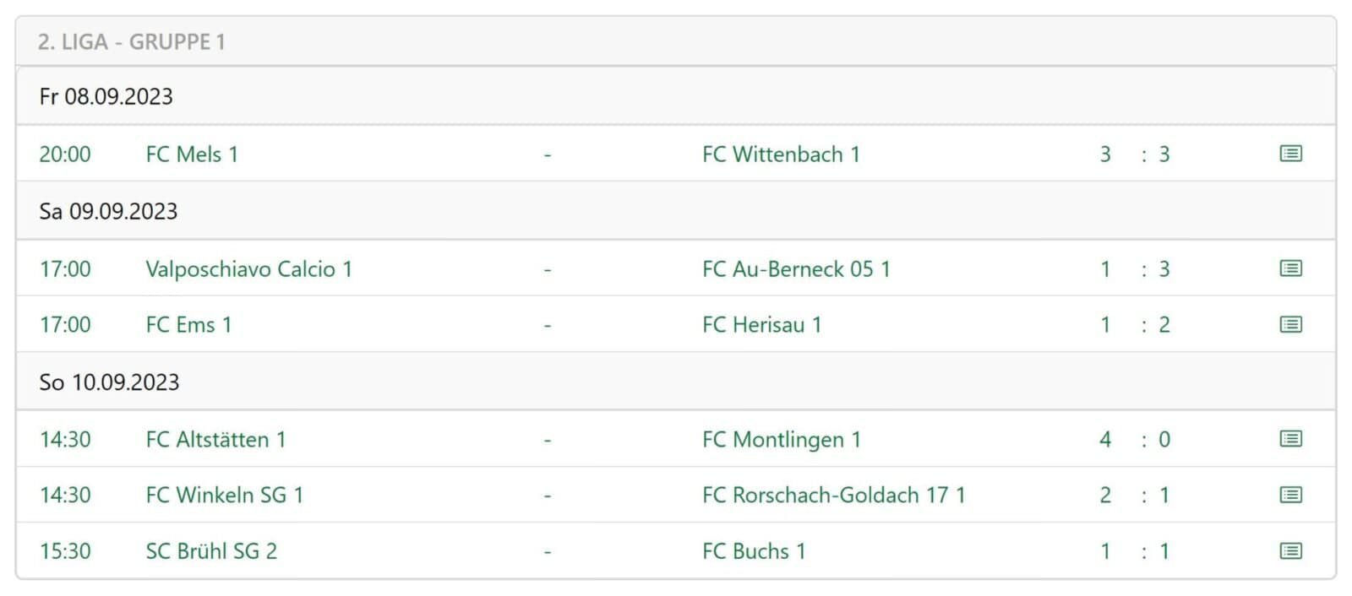Click the 2. LIGA - GRUPPE 1 header

[132, 42]
